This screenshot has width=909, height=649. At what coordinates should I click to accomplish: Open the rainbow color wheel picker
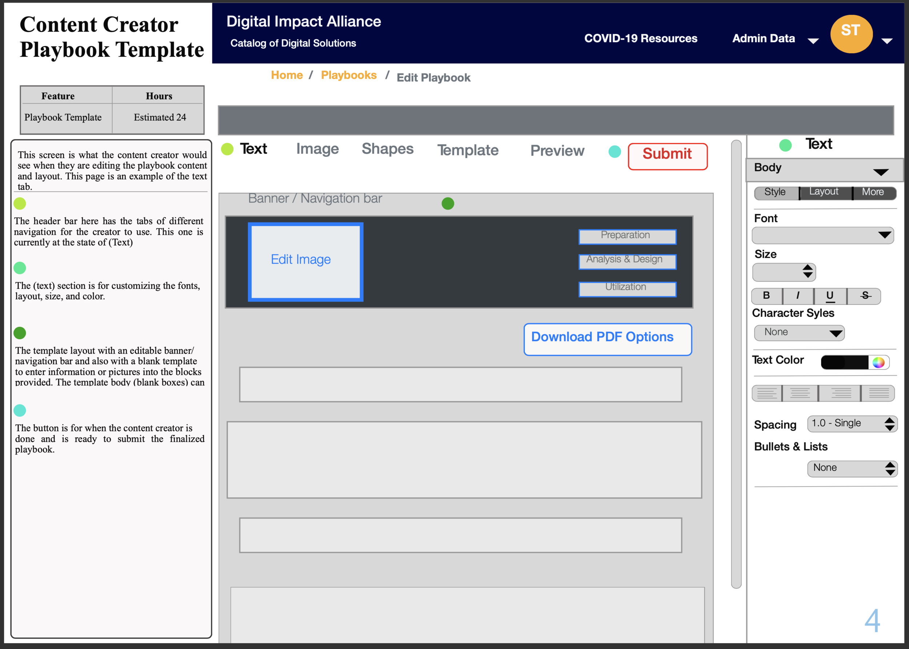coord(878,362)
